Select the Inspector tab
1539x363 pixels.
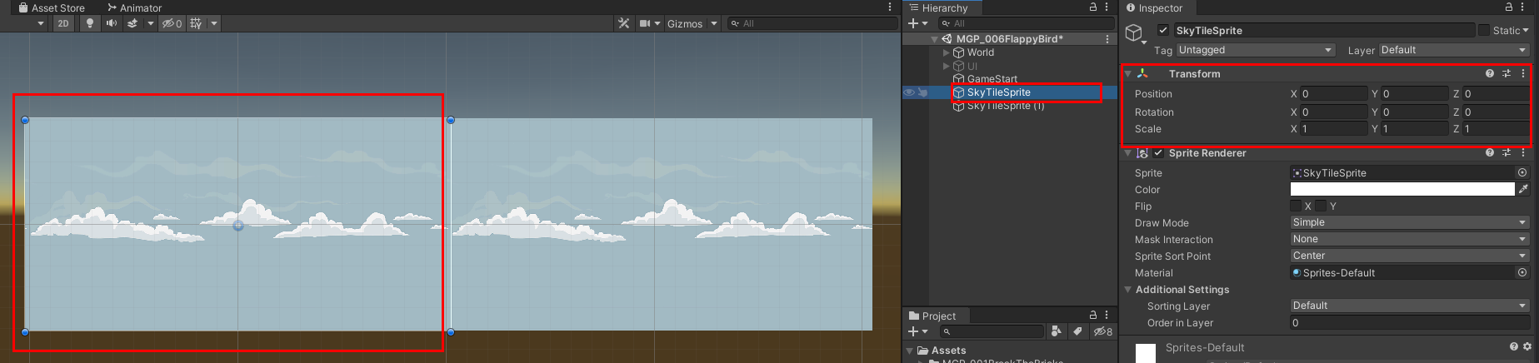click(1154, 7)
